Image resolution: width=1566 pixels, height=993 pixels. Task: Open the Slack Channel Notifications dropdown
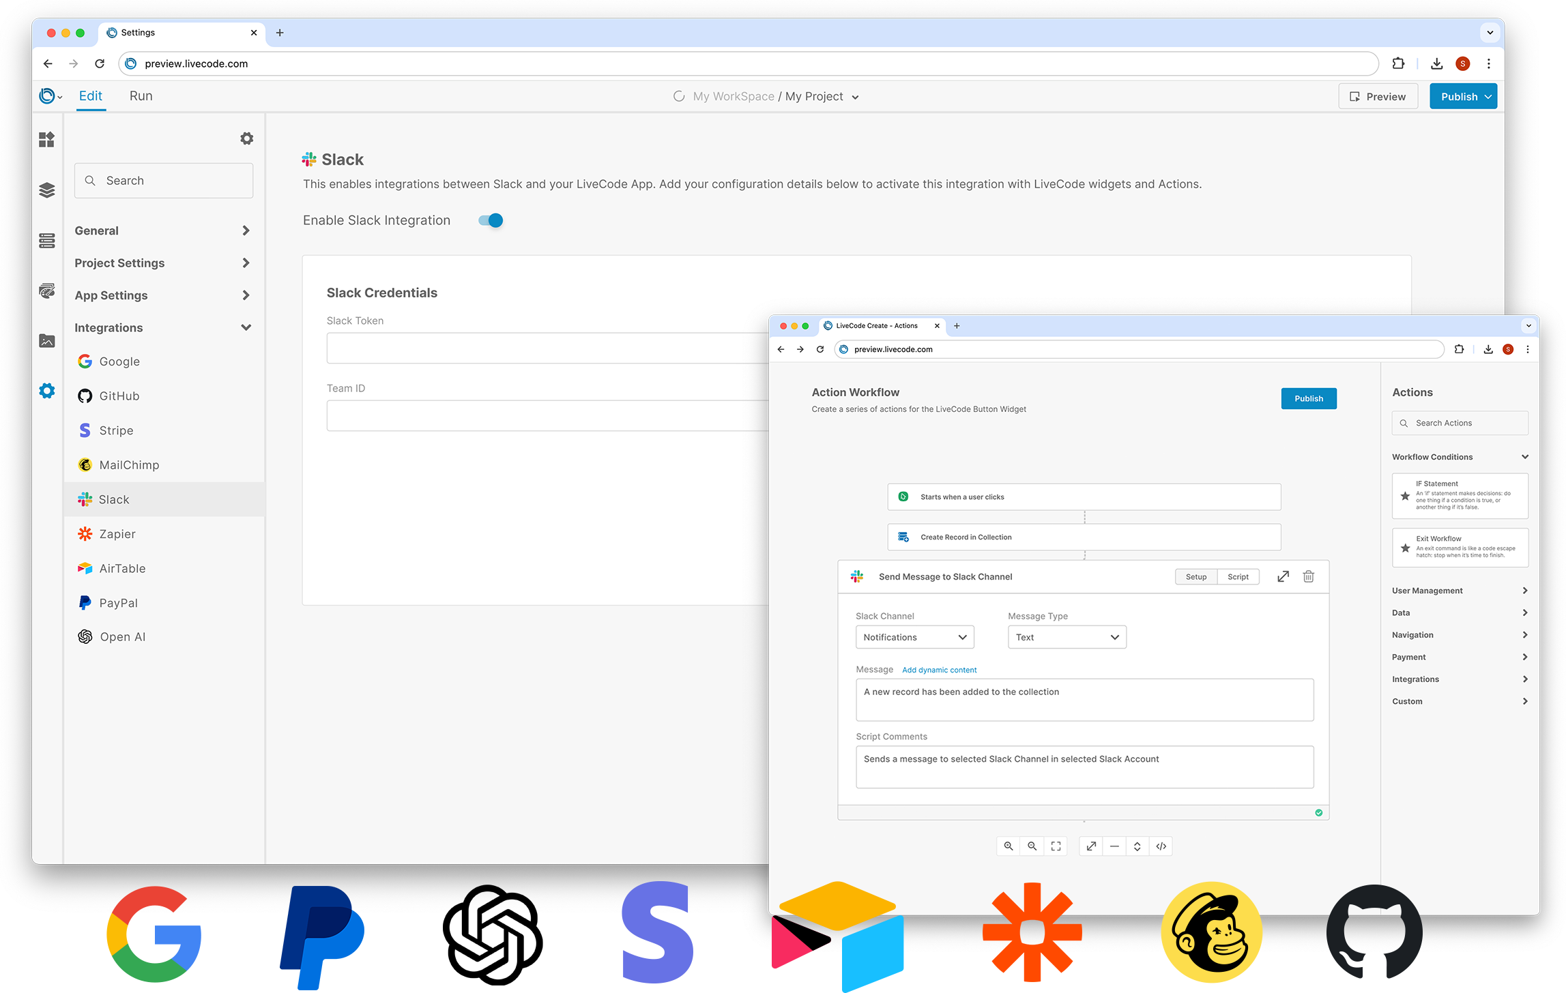[914, 637]
